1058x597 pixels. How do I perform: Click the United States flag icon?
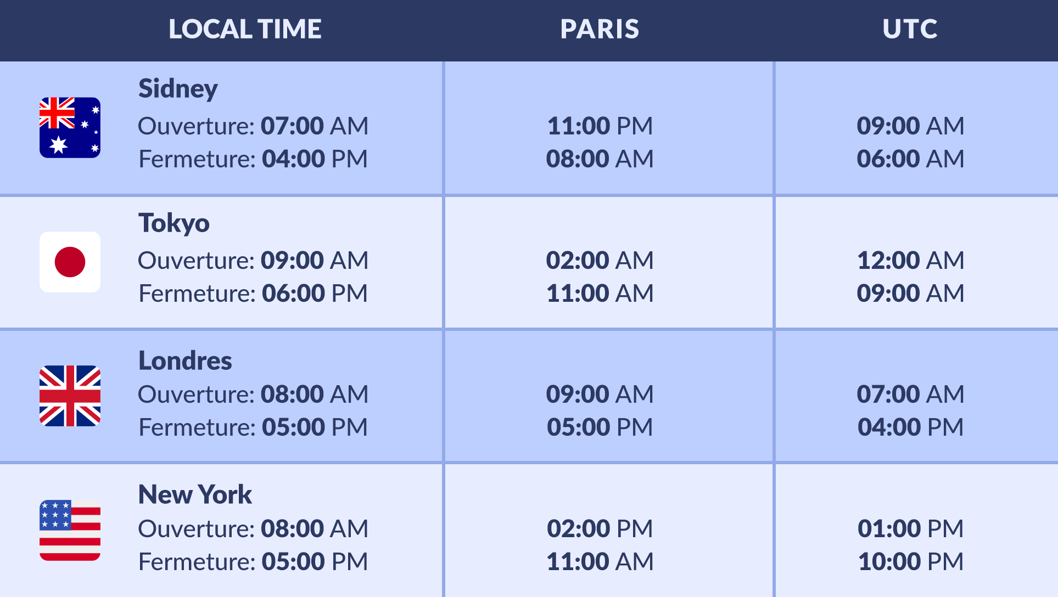coord(70,530)
